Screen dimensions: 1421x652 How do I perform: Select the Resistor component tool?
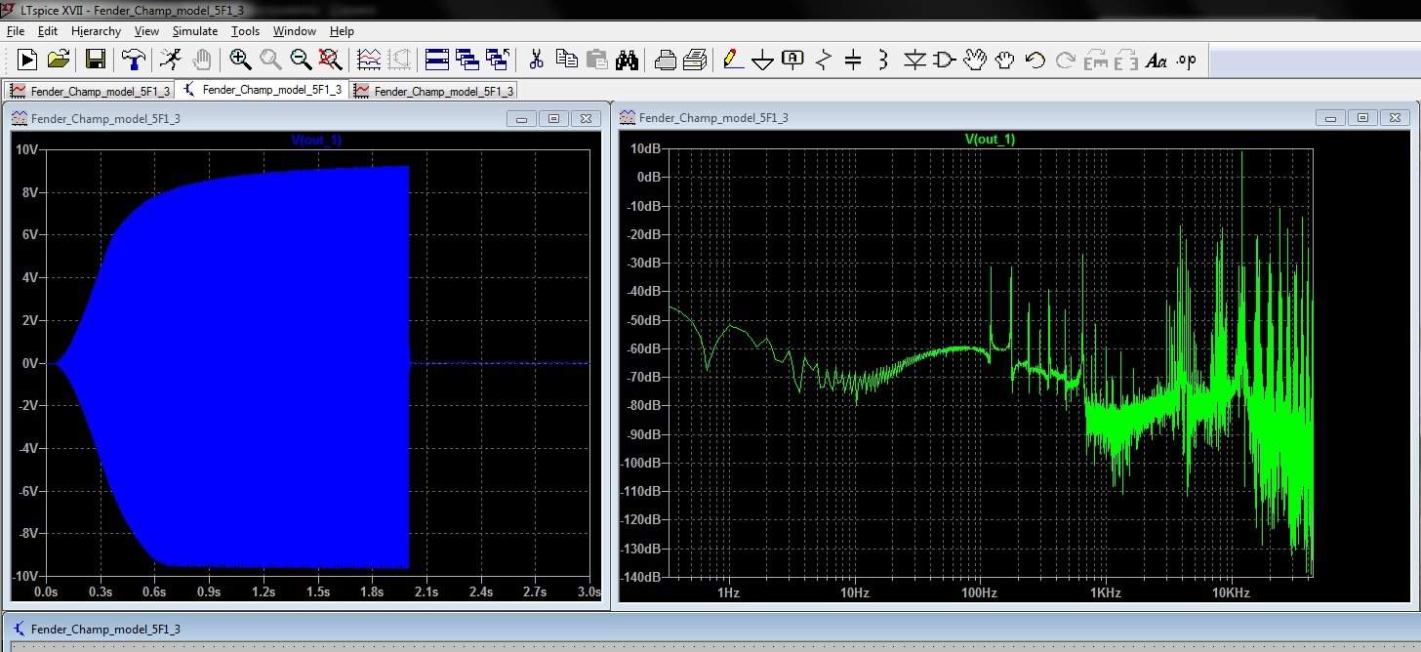[x=823, y=61]
